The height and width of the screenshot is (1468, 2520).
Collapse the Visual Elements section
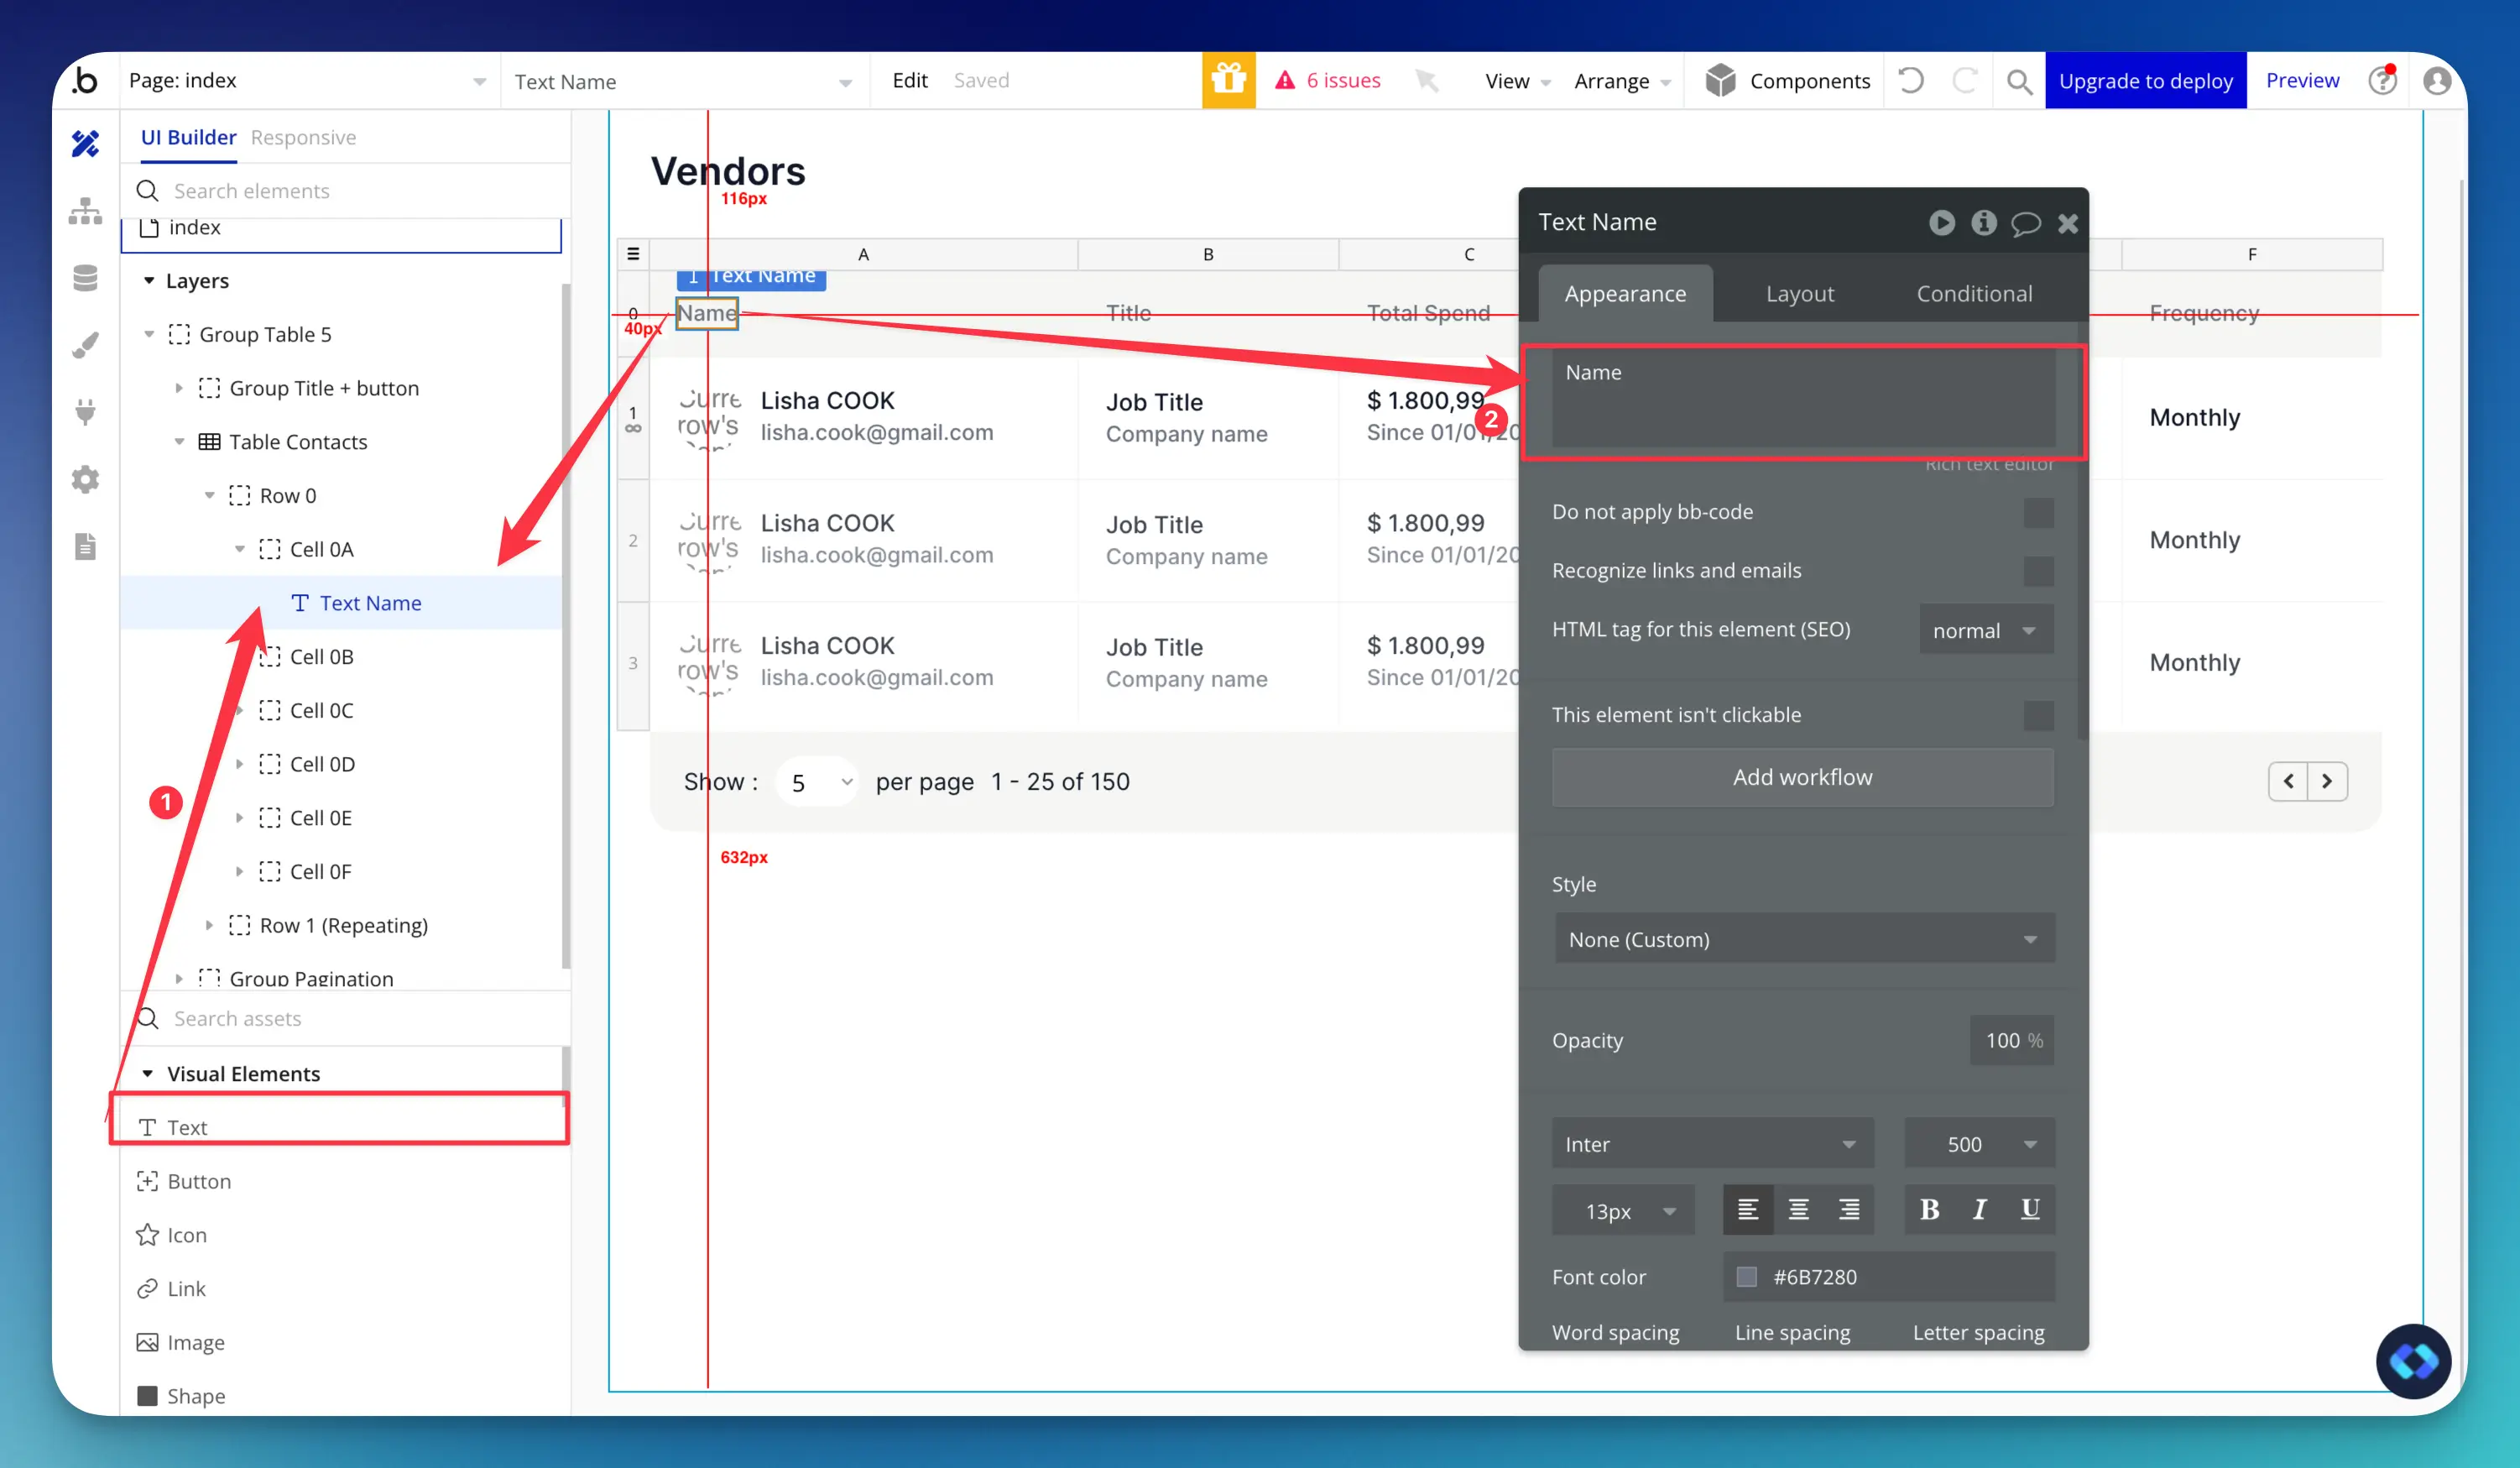click(148, 1073)
